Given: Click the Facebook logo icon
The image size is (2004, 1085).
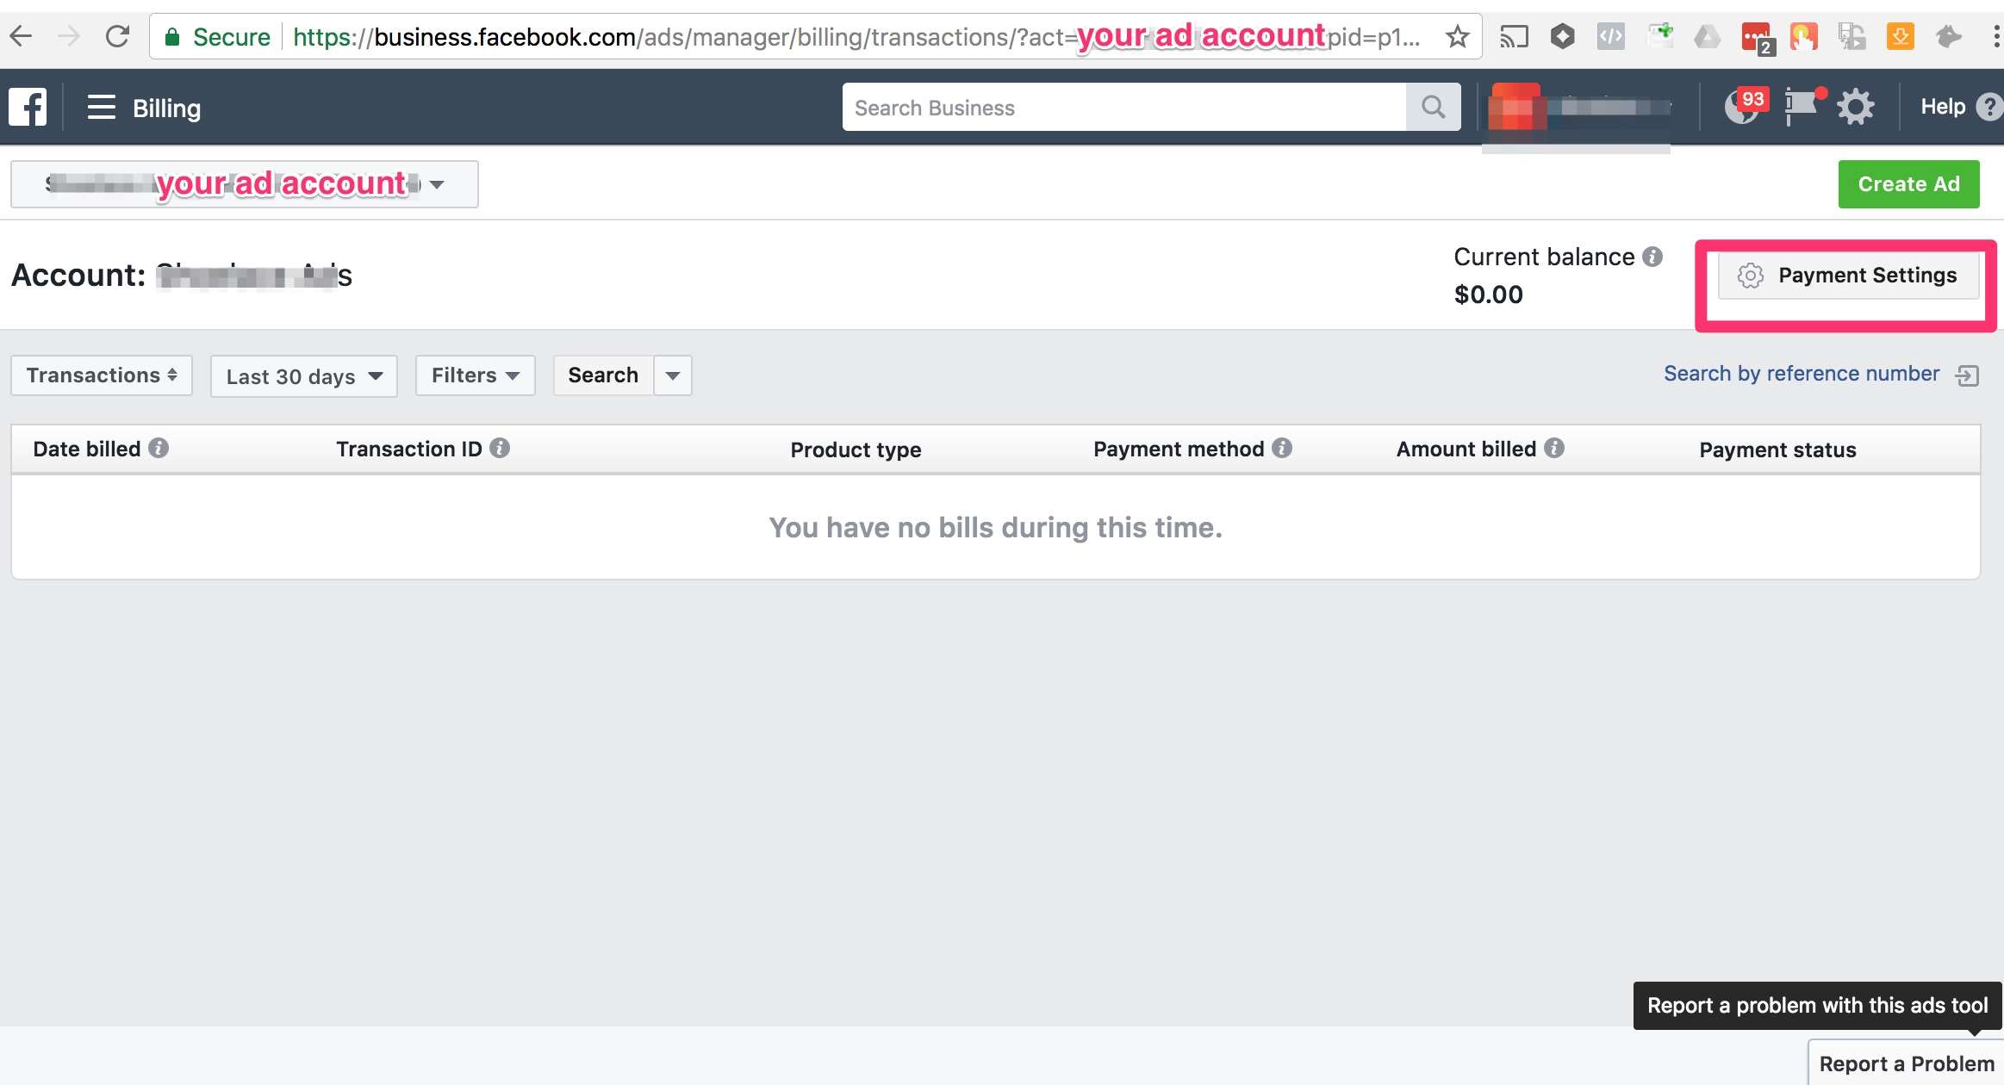Looking at the screenshot, I should (x=28, y=108).
